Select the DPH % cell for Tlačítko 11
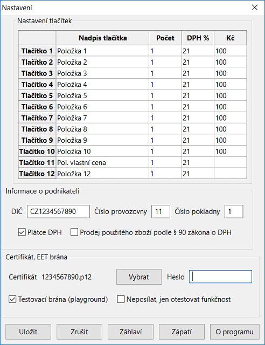Screen dimensions: 265x345 coord(198,163)
